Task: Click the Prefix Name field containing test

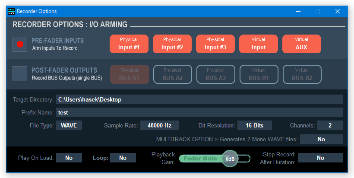Action: point(199,112)
